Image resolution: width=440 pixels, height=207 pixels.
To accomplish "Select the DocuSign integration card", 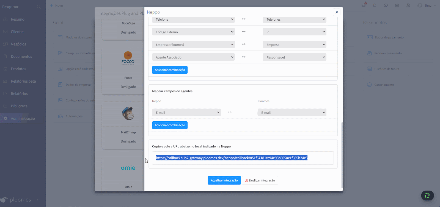I will 123,29.
